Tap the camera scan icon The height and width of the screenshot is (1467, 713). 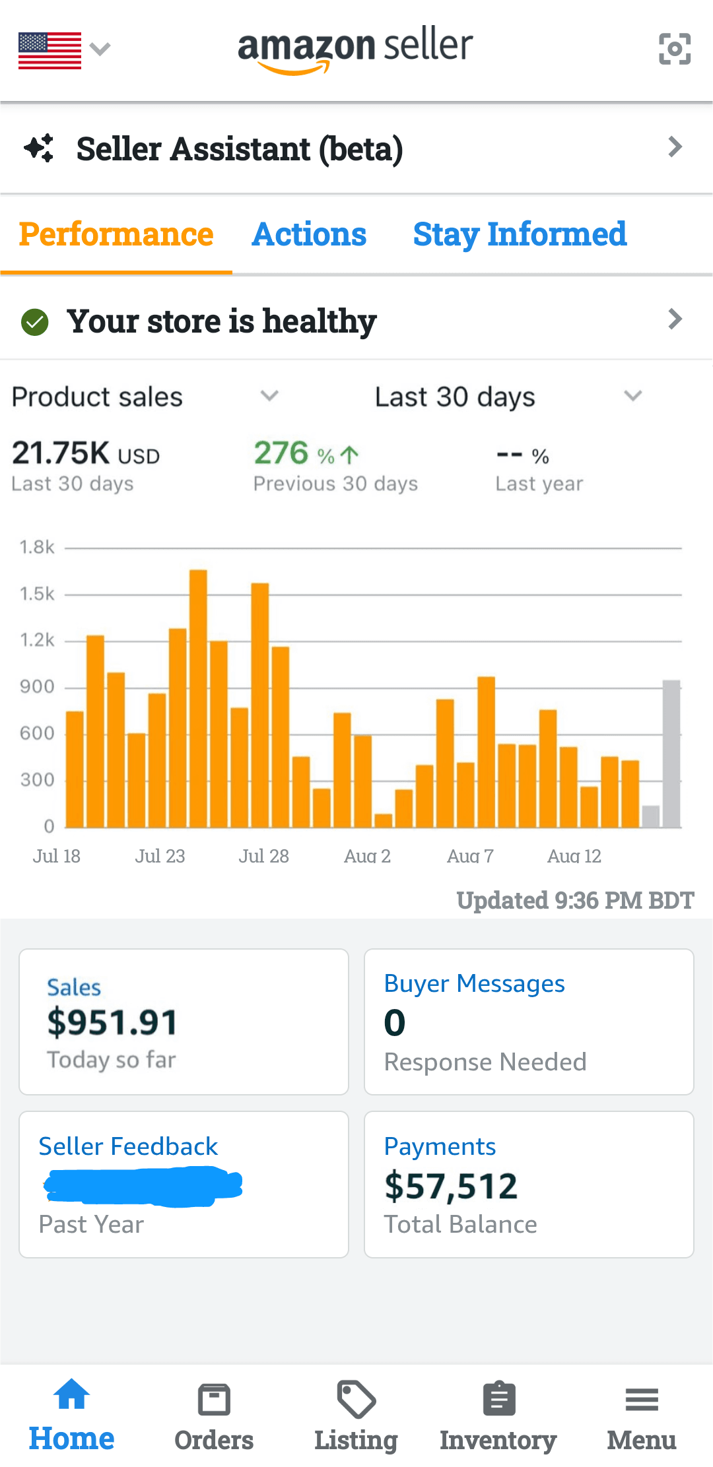click(674, 49)
